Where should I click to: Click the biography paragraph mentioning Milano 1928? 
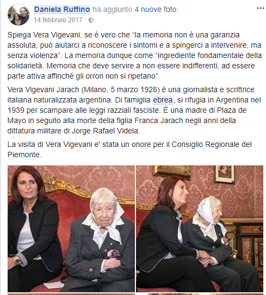[x=134, y=110]
